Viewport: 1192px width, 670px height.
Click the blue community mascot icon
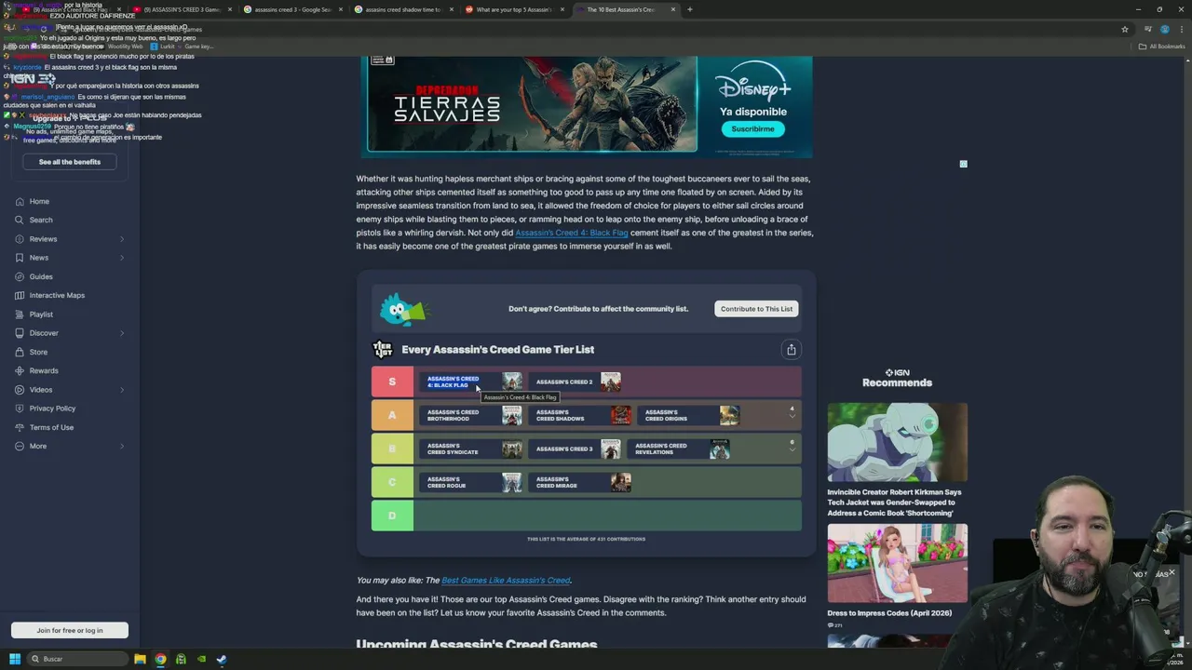[x=403, y=310]
